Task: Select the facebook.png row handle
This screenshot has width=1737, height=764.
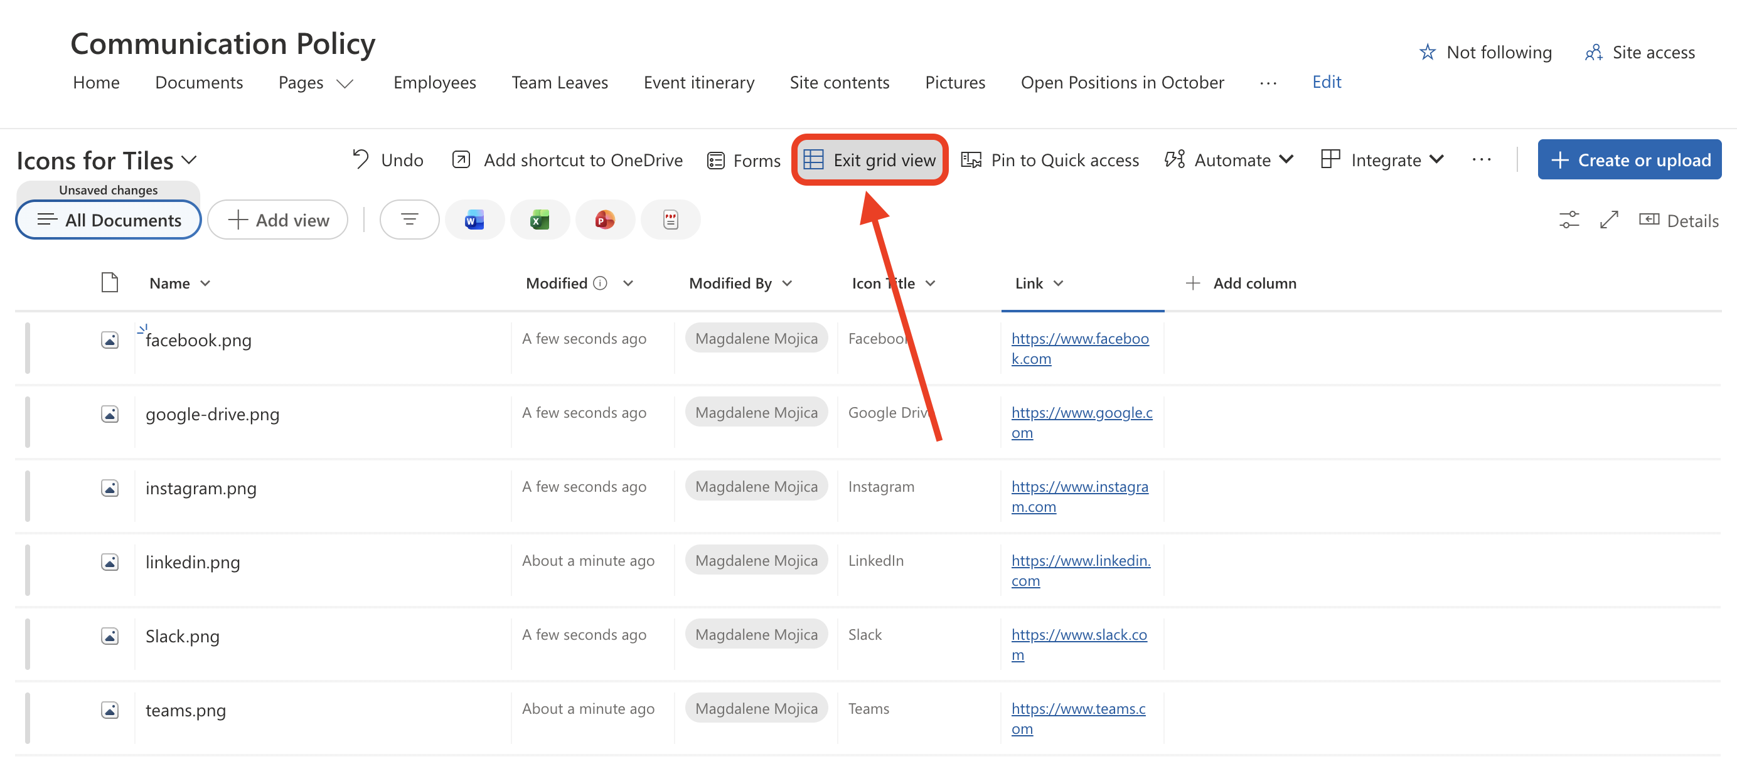Action: point(28,348)
